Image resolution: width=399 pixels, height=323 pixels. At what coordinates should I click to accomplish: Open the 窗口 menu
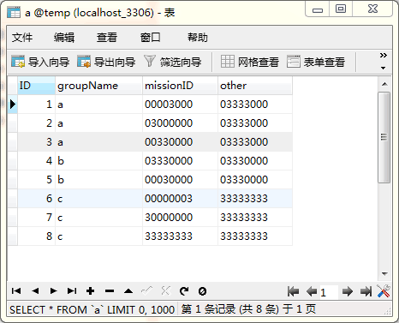tap(150, 38)
